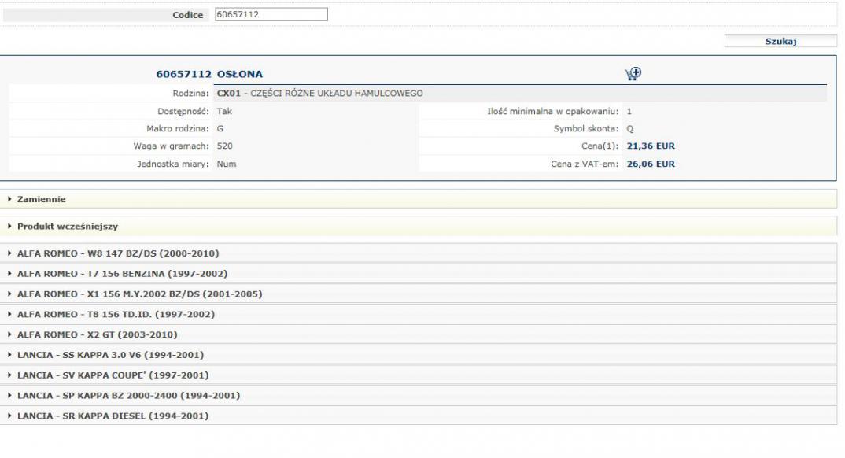Expand ALFA ROMEO X2 GT row
Image resolution: width=845 pixels, height=458 pixels.
pyautogui.click(x=419, y=334)
